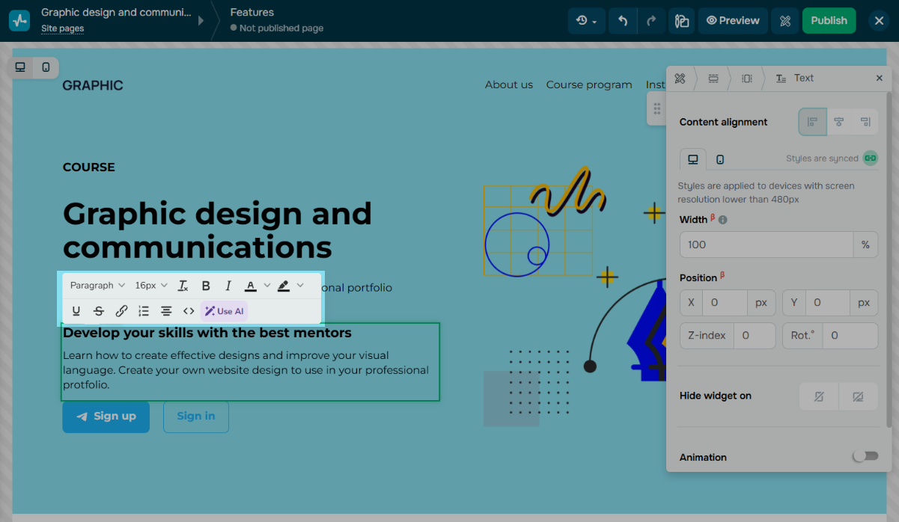The image size is (899, 522).
Task: Open the version history dropdown
Action: [x=586, y=21]
